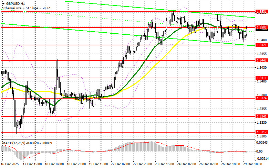269x168 pixels.
Task: Select the 1.3442 red price level label
Action: pyautogui.click(x=261, y=60)
